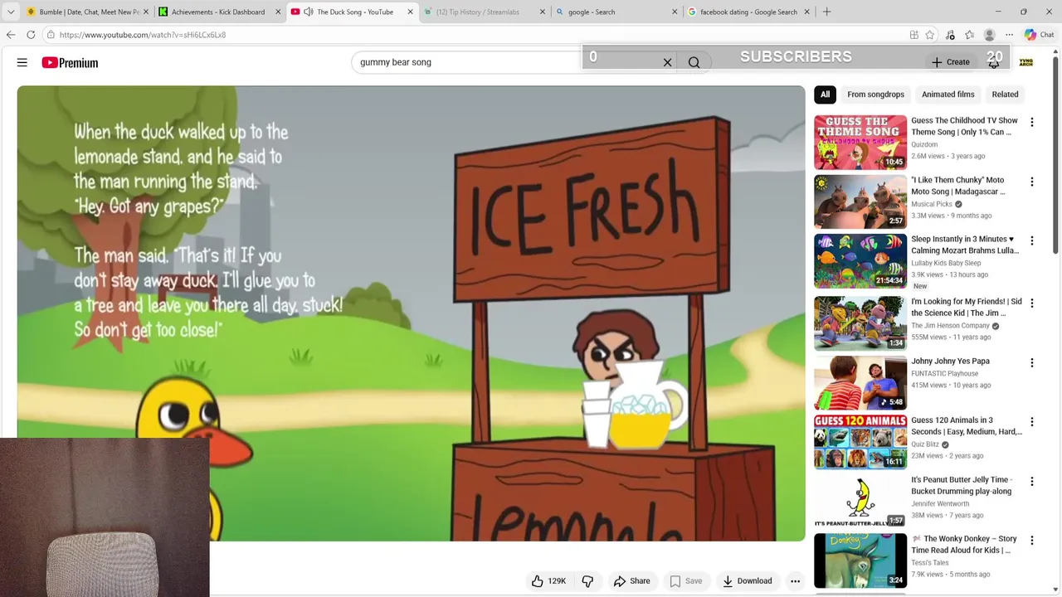The image size is (1062, 597).
Task: Click the YouTube search magnifier button
Action: [x=694, y=62]
